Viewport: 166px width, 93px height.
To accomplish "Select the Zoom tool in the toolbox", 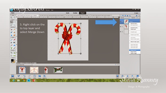I will [x=11, y=18].
